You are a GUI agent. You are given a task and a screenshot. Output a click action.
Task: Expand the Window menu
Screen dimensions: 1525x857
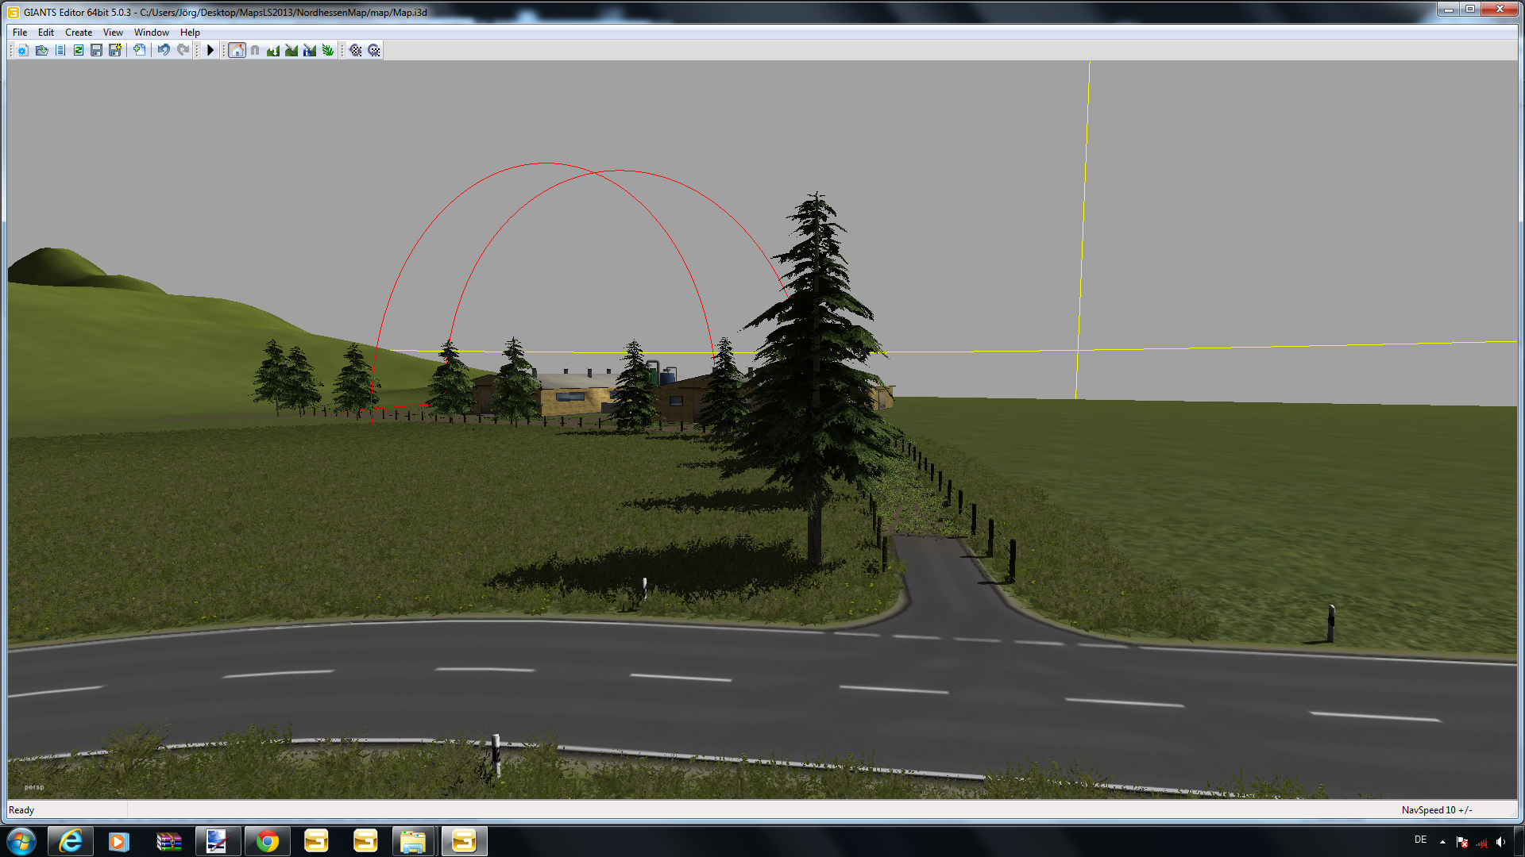(x=151, y=33)
